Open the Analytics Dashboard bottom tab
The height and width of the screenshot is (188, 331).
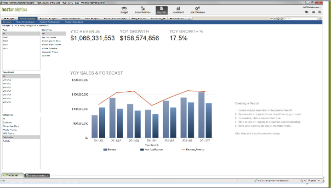tap(37, 176)
